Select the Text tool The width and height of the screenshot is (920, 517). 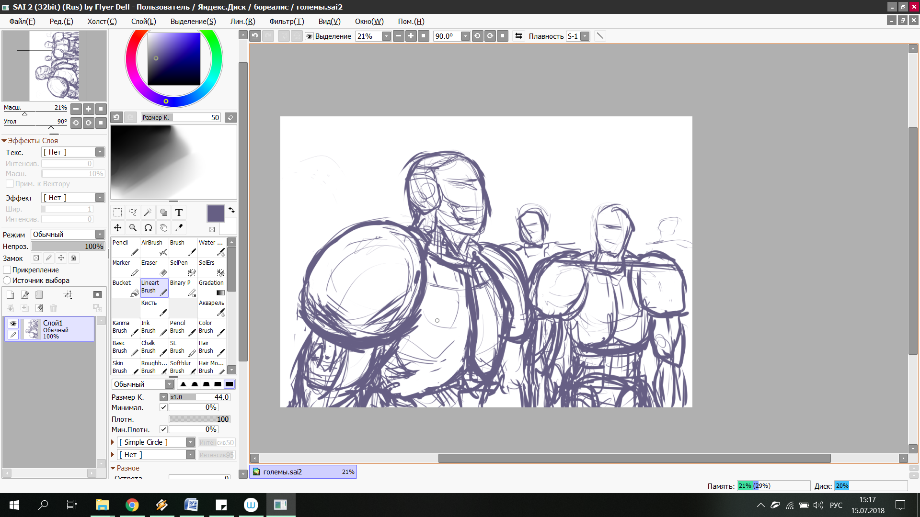coord(179,213)
